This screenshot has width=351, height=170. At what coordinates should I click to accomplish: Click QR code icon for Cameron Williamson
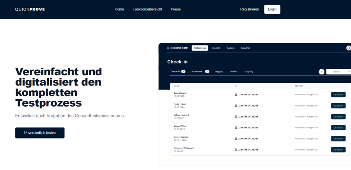click(x=236, y=149)
